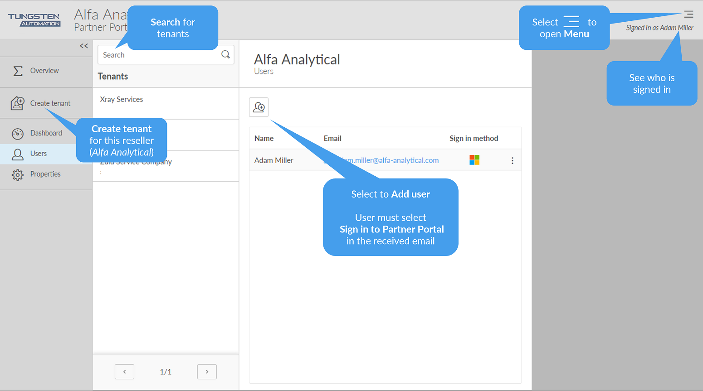Go to previous tenants page
Image resolution: width=703 pixels, height=391 pixels.
coord(124,372)
